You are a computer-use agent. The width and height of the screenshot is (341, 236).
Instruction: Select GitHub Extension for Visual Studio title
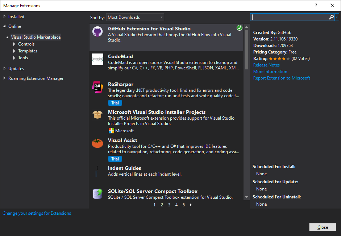[x=149, y=29]
